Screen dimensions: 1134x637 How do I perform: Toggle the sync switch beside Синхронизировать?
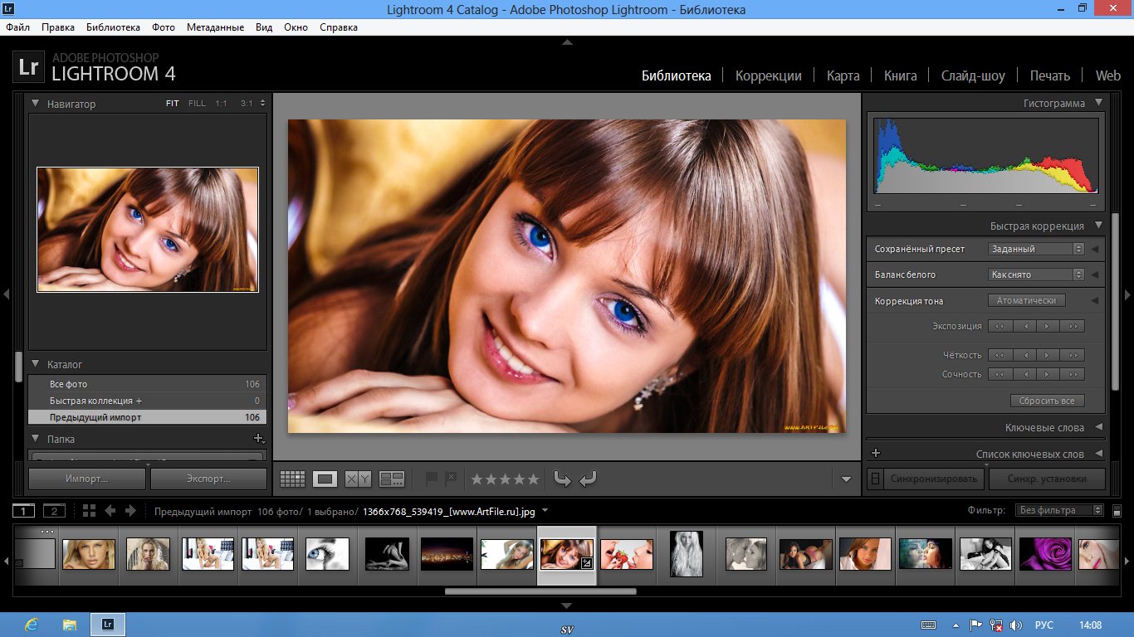tap(874, 479)
